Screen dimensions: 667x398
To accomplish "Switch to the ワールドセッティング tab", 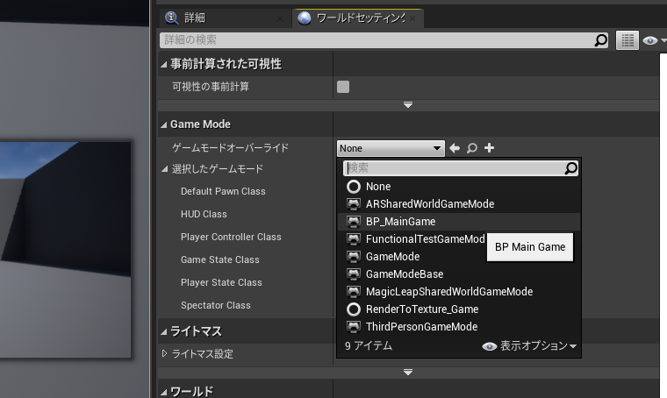I will coord(357,18).
